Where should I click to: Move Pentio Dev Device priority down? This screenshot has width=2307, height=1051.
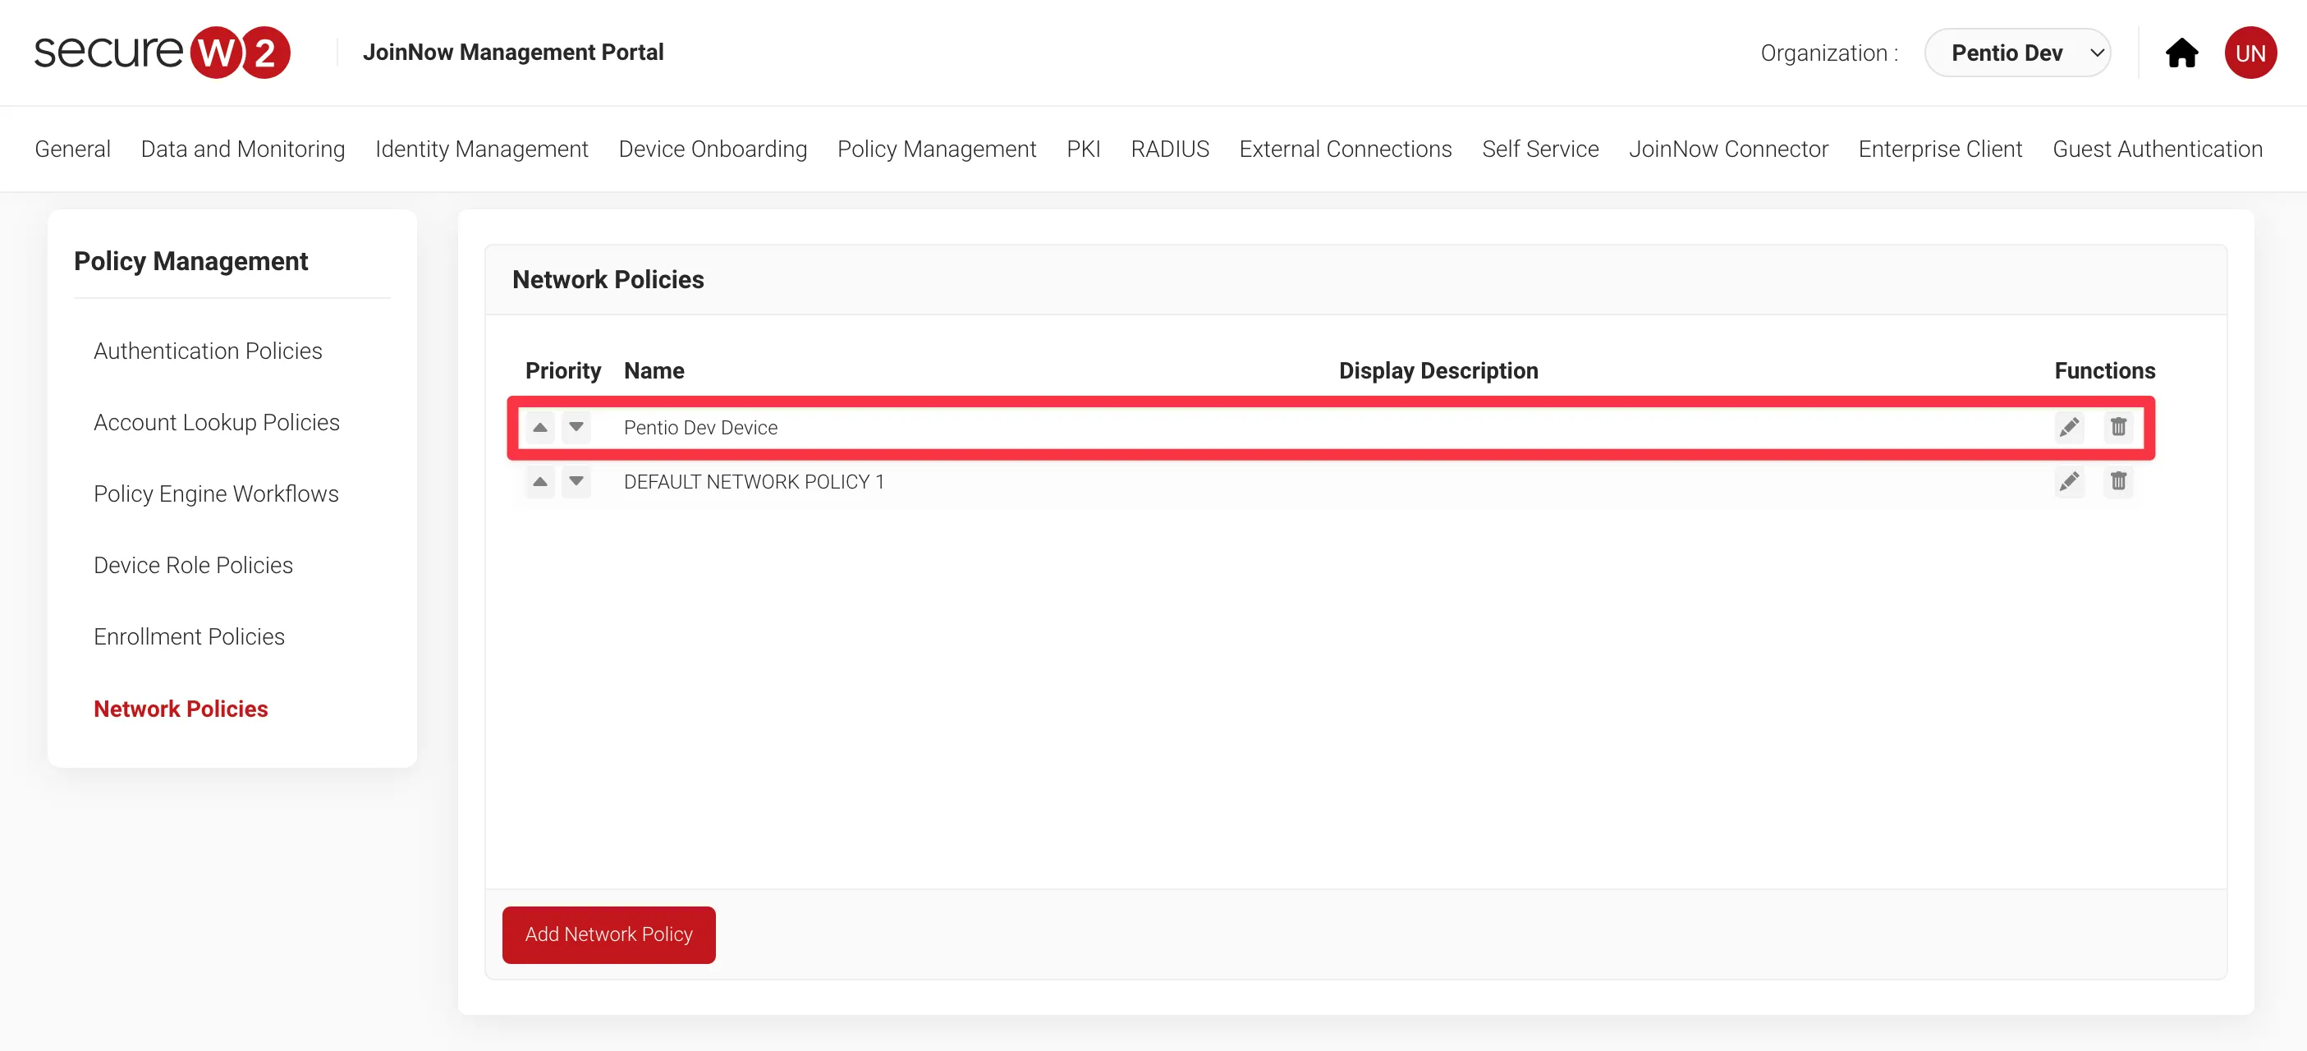pos(576,428)
